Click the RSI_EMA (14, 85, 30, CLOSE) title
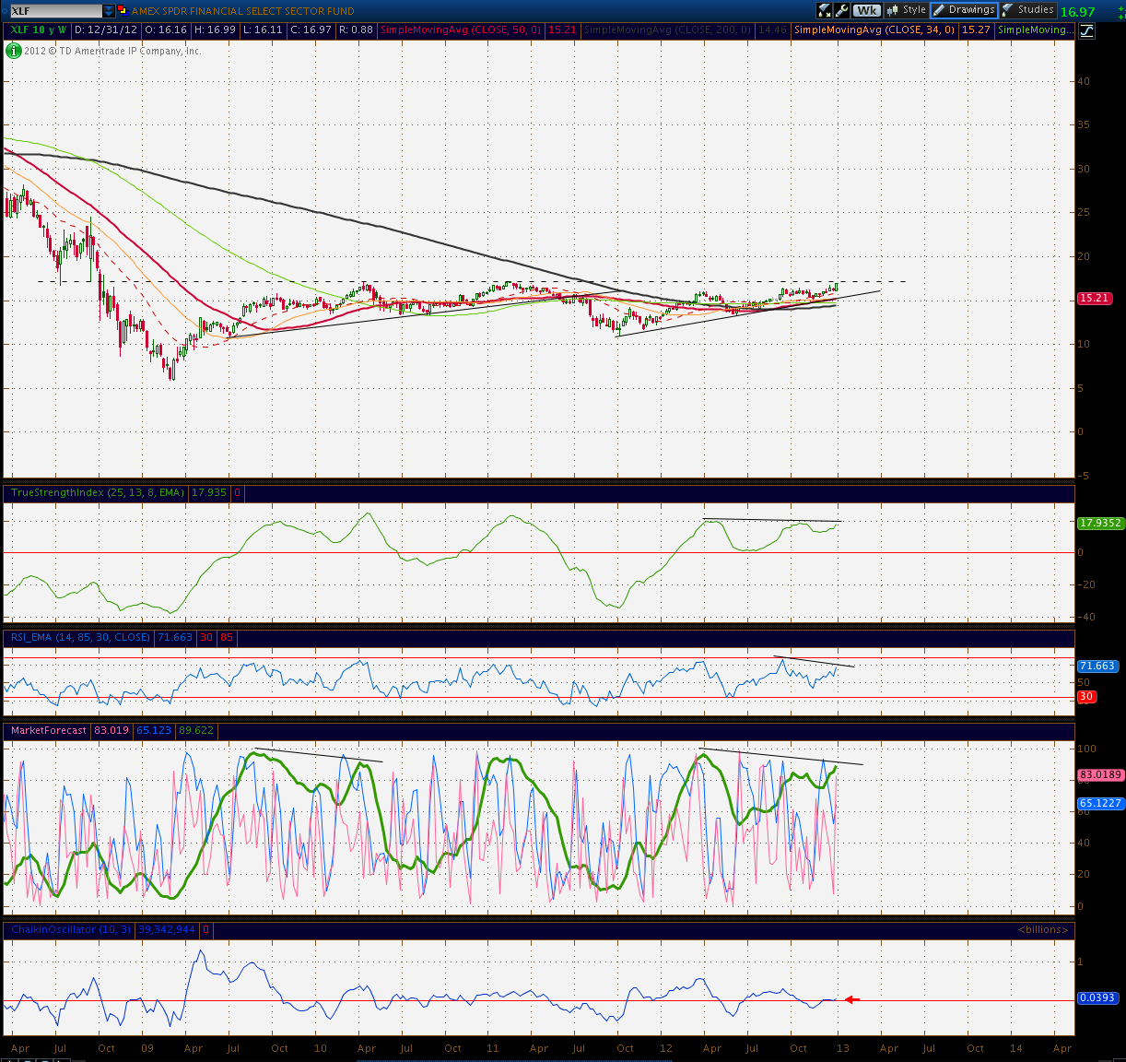 coord(80,638)
